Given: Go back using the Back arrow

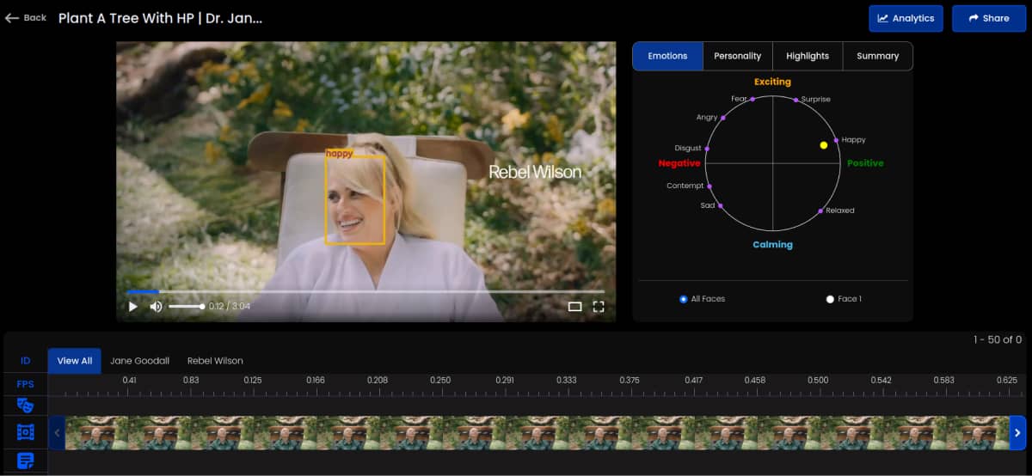Looking at the screenshot, I should pos(26,18).
